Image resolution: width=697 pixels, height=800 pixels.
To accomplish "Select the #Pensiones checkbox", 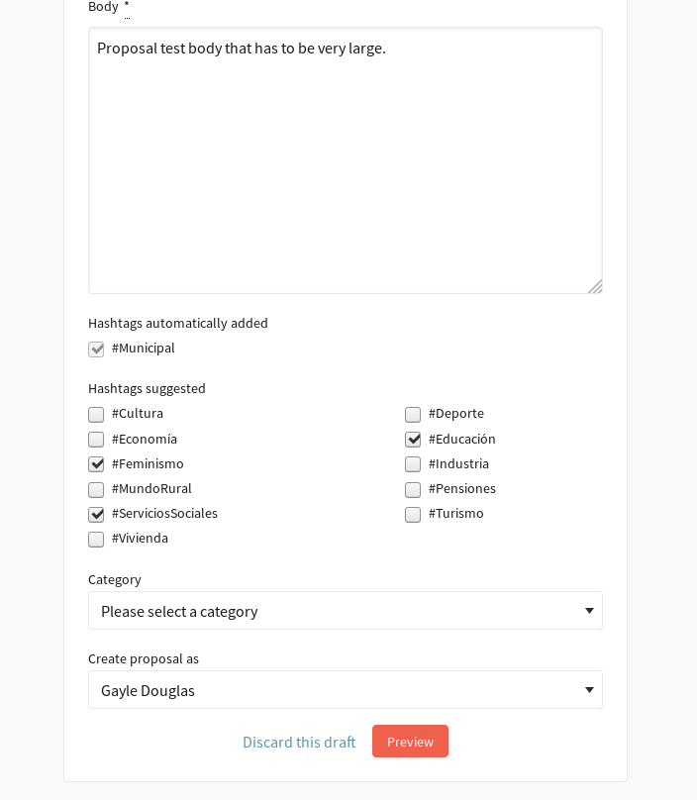I will point(413,489).
